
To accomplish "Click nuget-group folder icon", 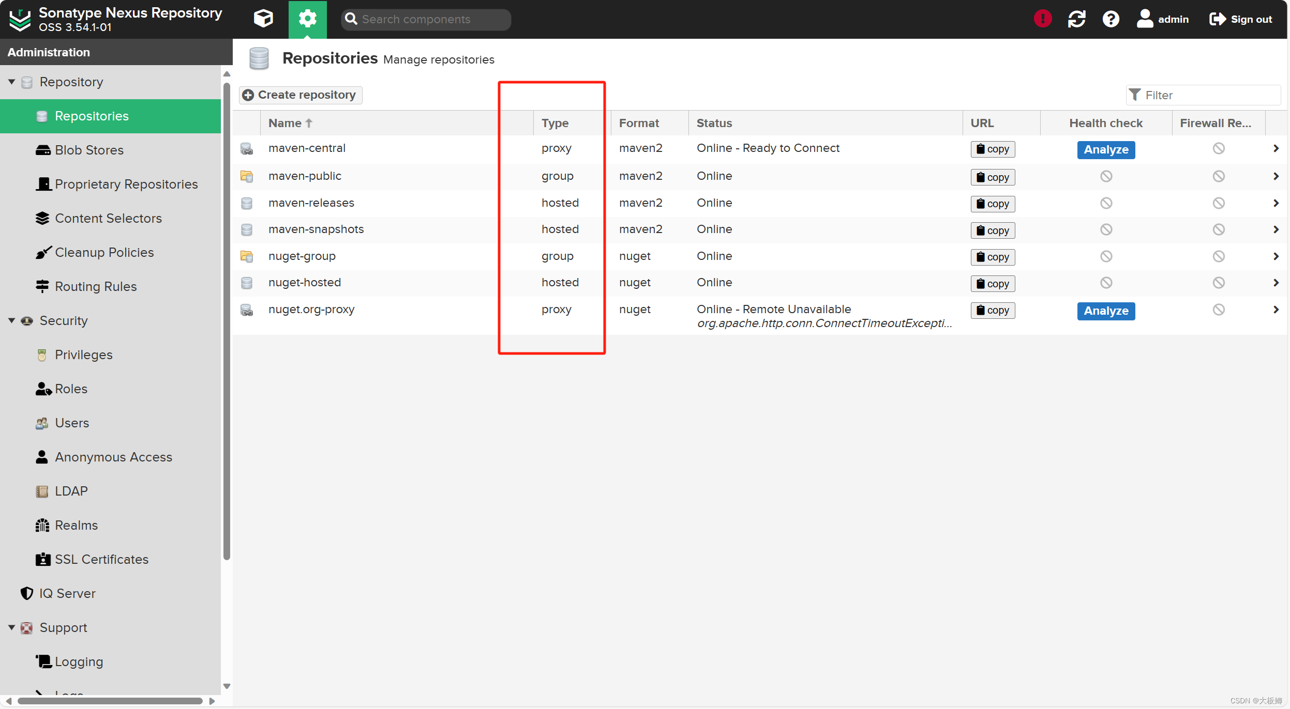I will tap(247, 256).
